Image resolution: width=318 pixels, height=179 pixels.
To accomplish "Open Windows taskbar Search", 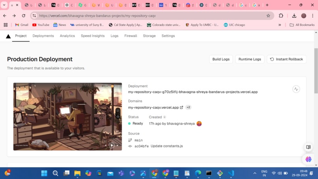I will [55, 173].
